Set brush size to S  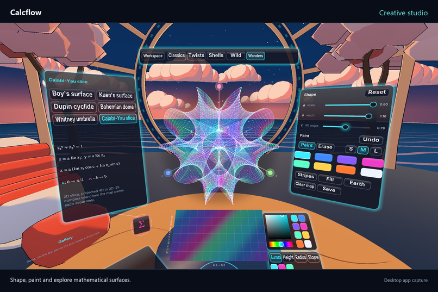click(351, 148)
